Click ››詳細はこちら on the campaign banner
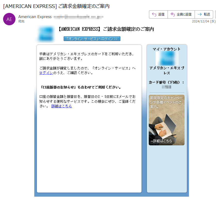 pyautogui.click(x=161, y=141)
